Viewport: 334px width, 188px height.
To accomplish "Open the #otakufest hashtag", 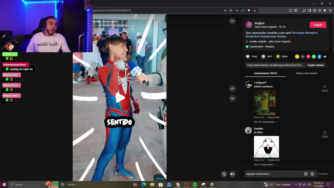I will pos(253,37).
